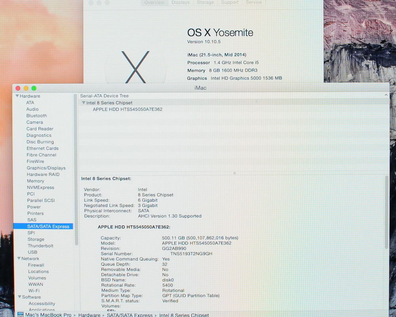Select Audio in the sidebar

(32, 109)
